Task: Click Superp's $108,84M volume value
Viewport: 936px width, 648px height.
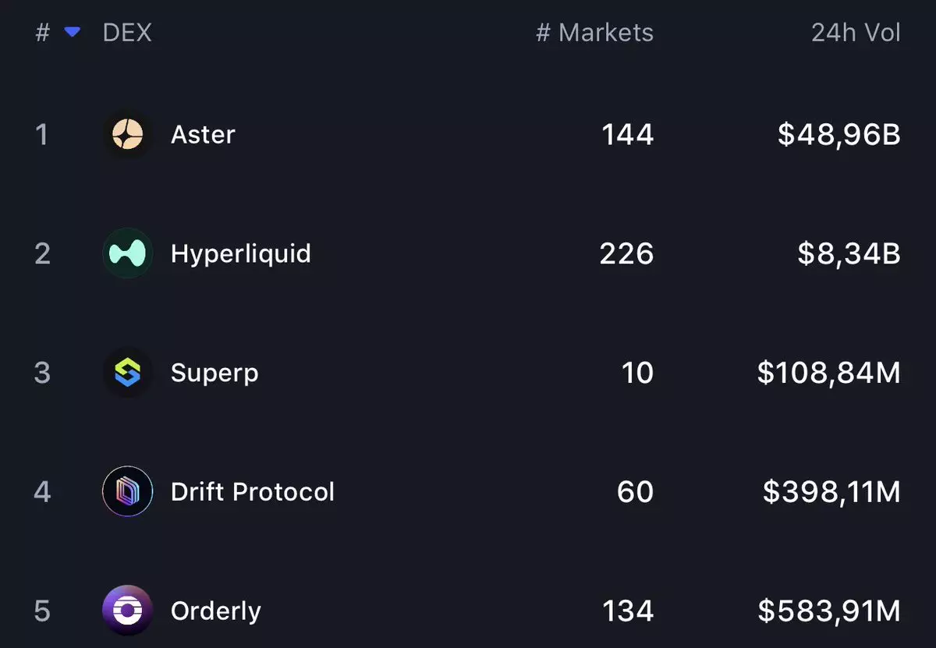Action: click(828, 373)
